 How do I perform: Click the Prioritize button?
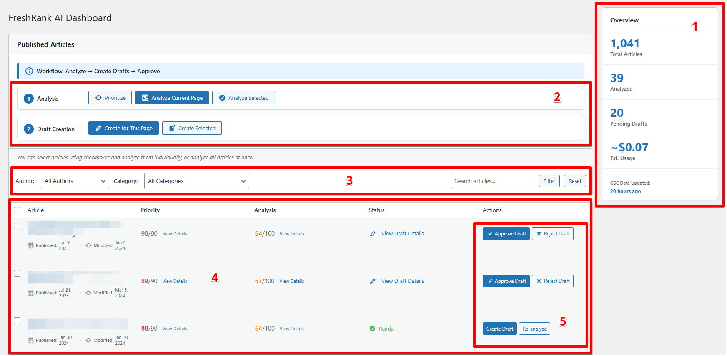[x=110, y=98]
